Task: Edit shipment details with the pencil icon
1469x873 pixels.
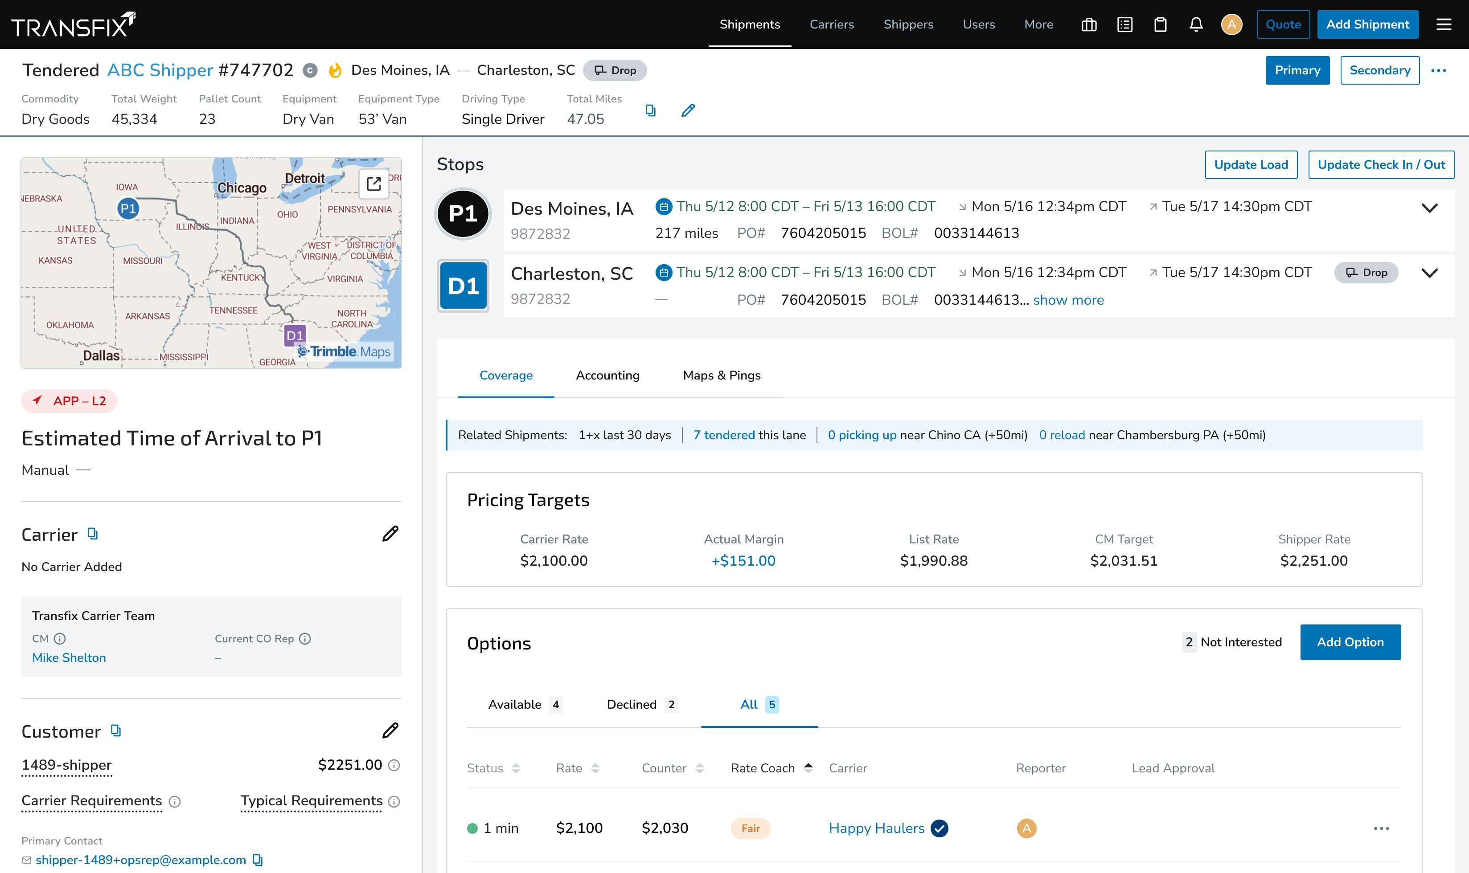Action: click(687, 110)
